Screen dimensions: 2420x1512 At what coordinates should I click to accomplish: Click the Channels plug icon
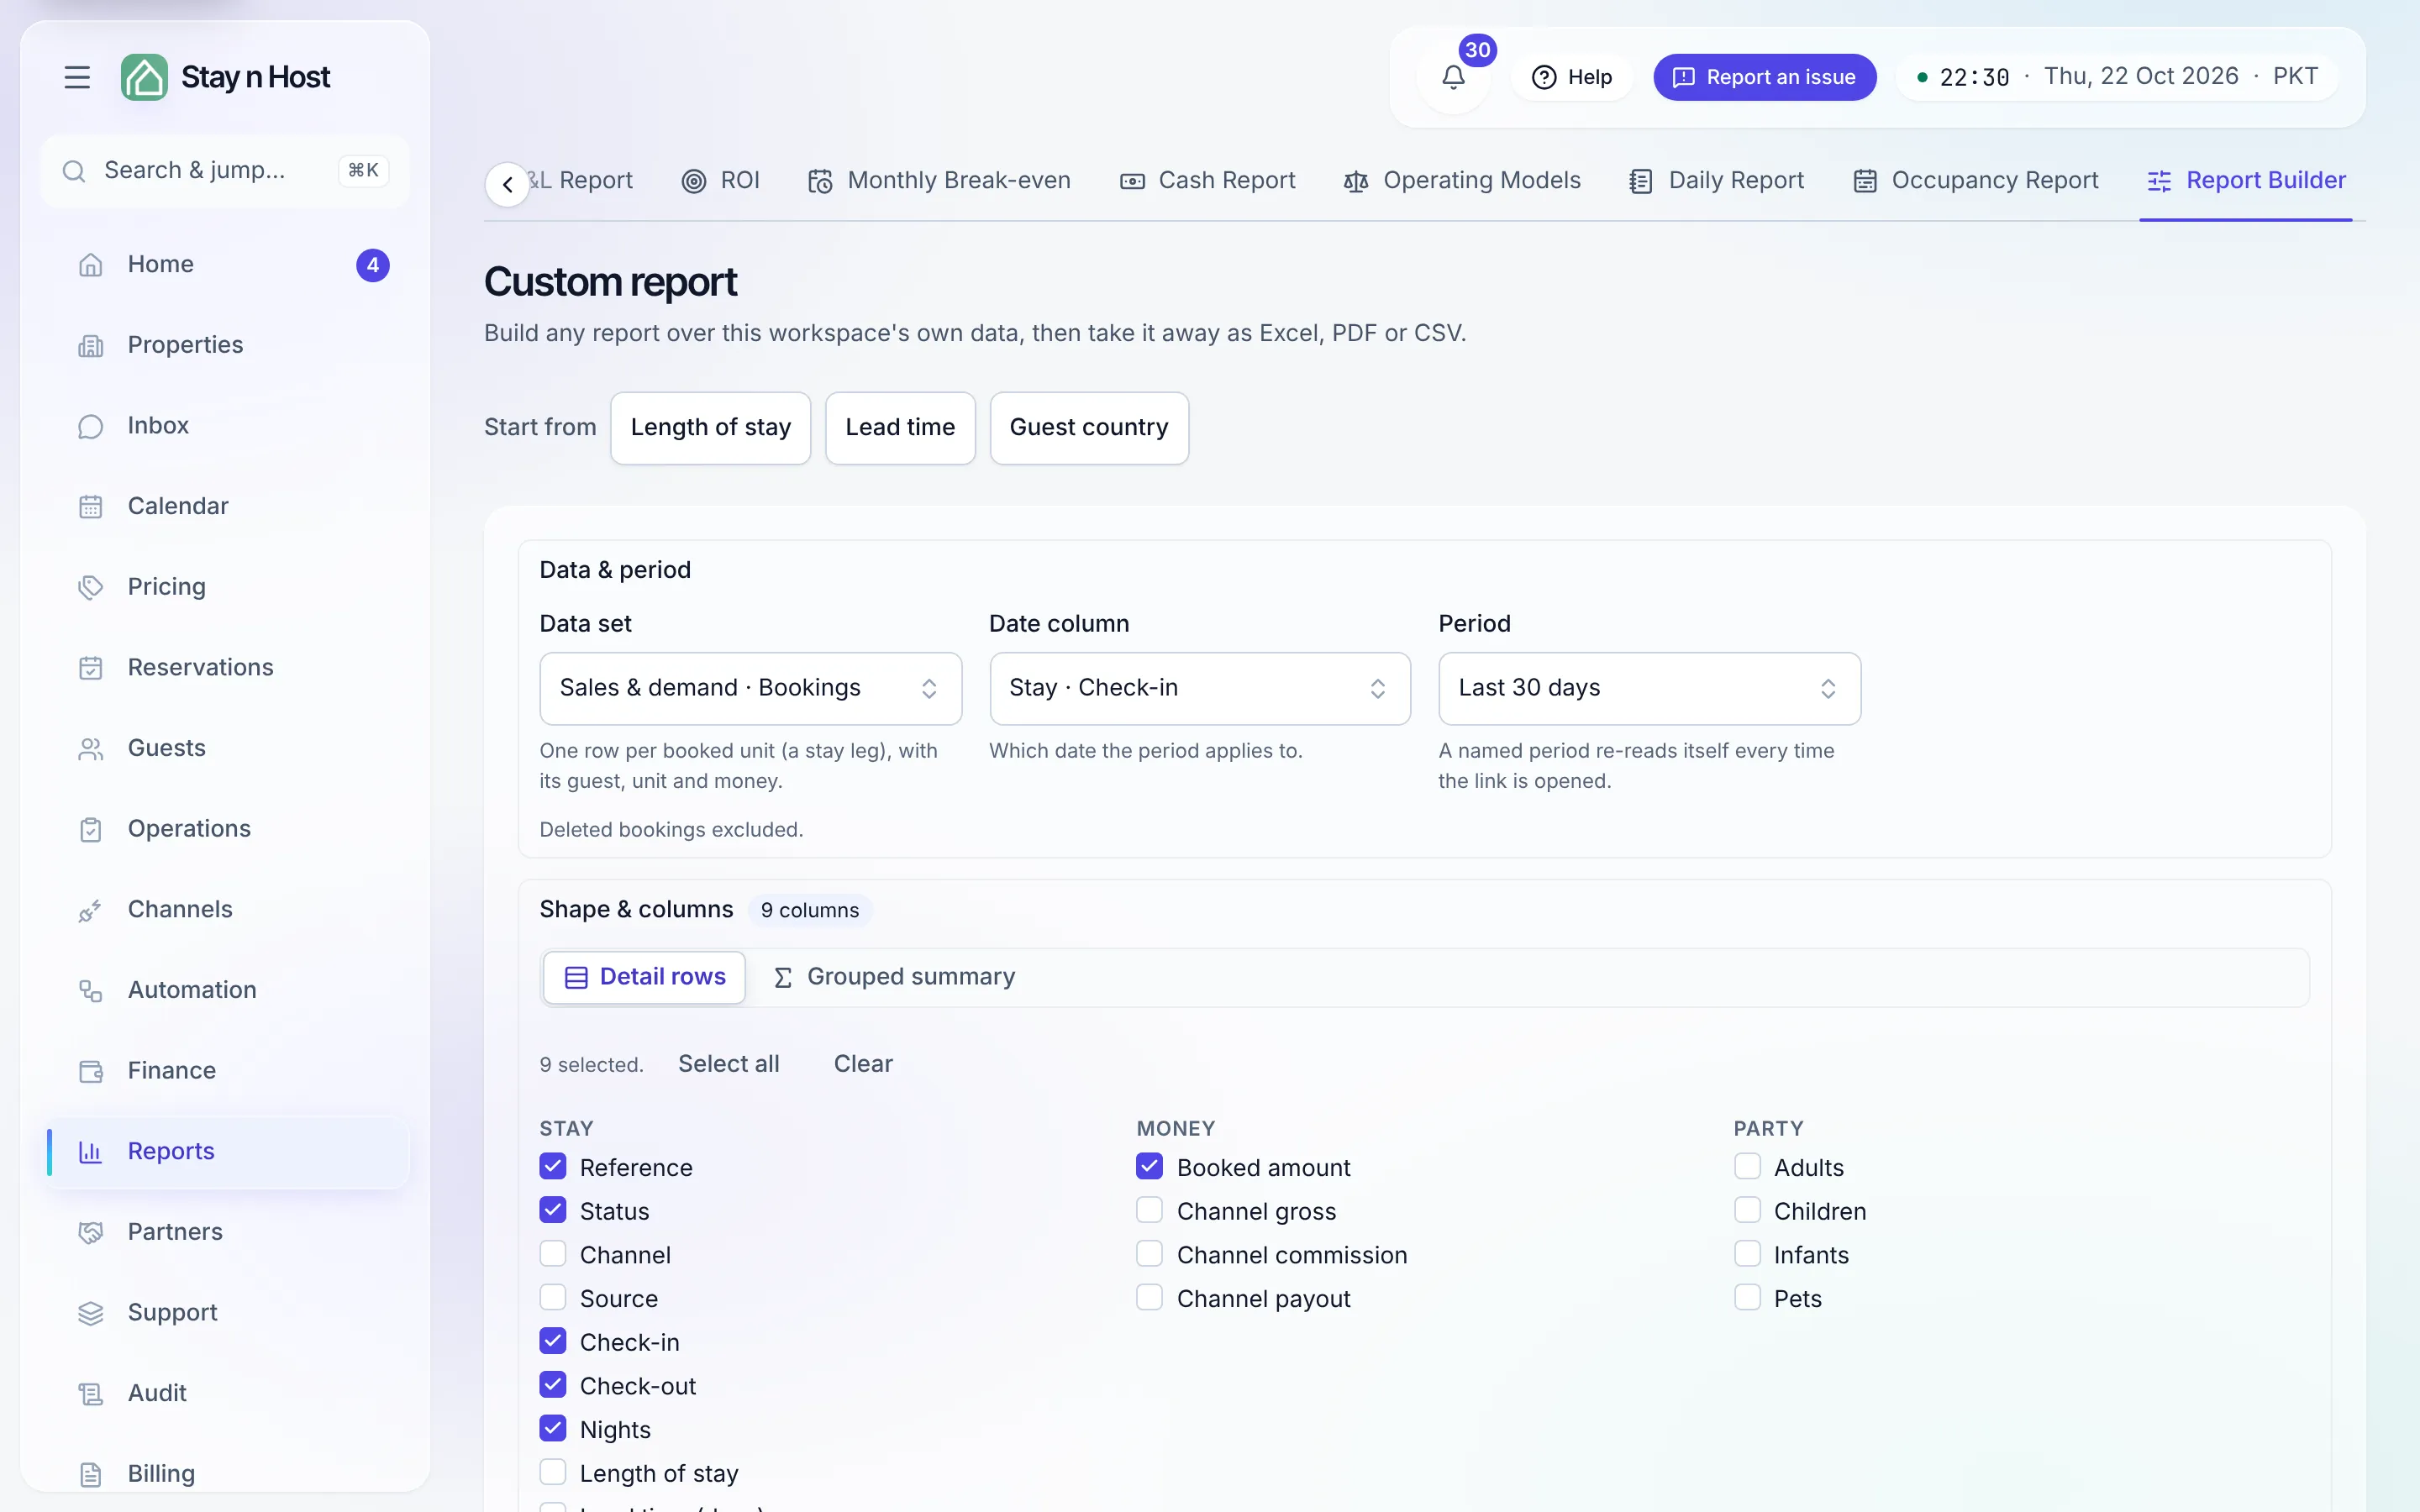91,911
